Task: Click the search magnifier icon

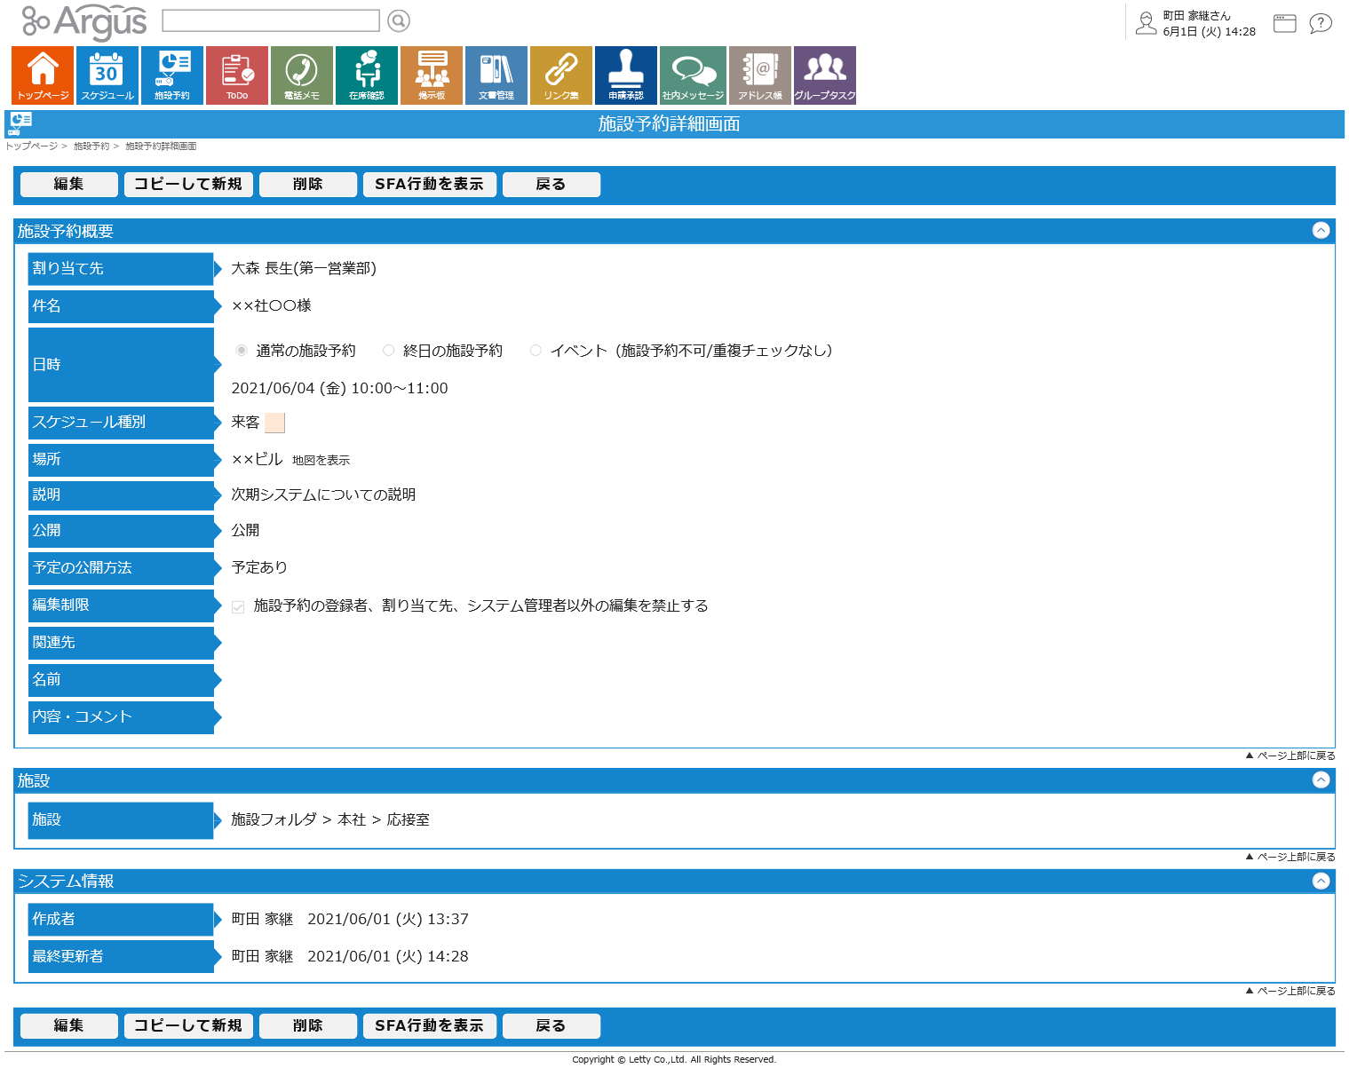Action: pyautogui.click(x=399, y=20)
